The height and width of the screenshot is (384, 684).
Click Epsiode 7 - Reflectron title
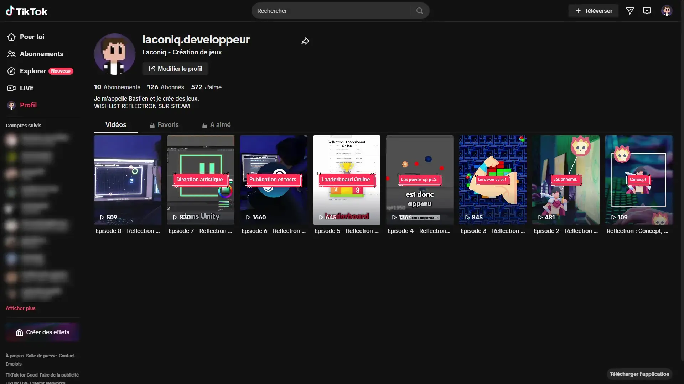coord(200,231)
